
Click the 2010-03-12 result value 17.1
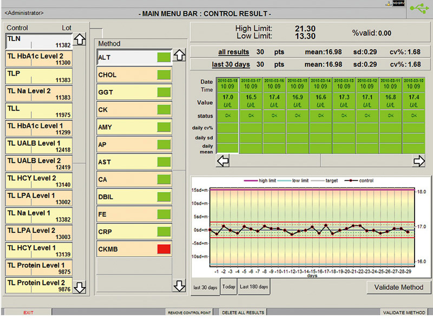368,97
